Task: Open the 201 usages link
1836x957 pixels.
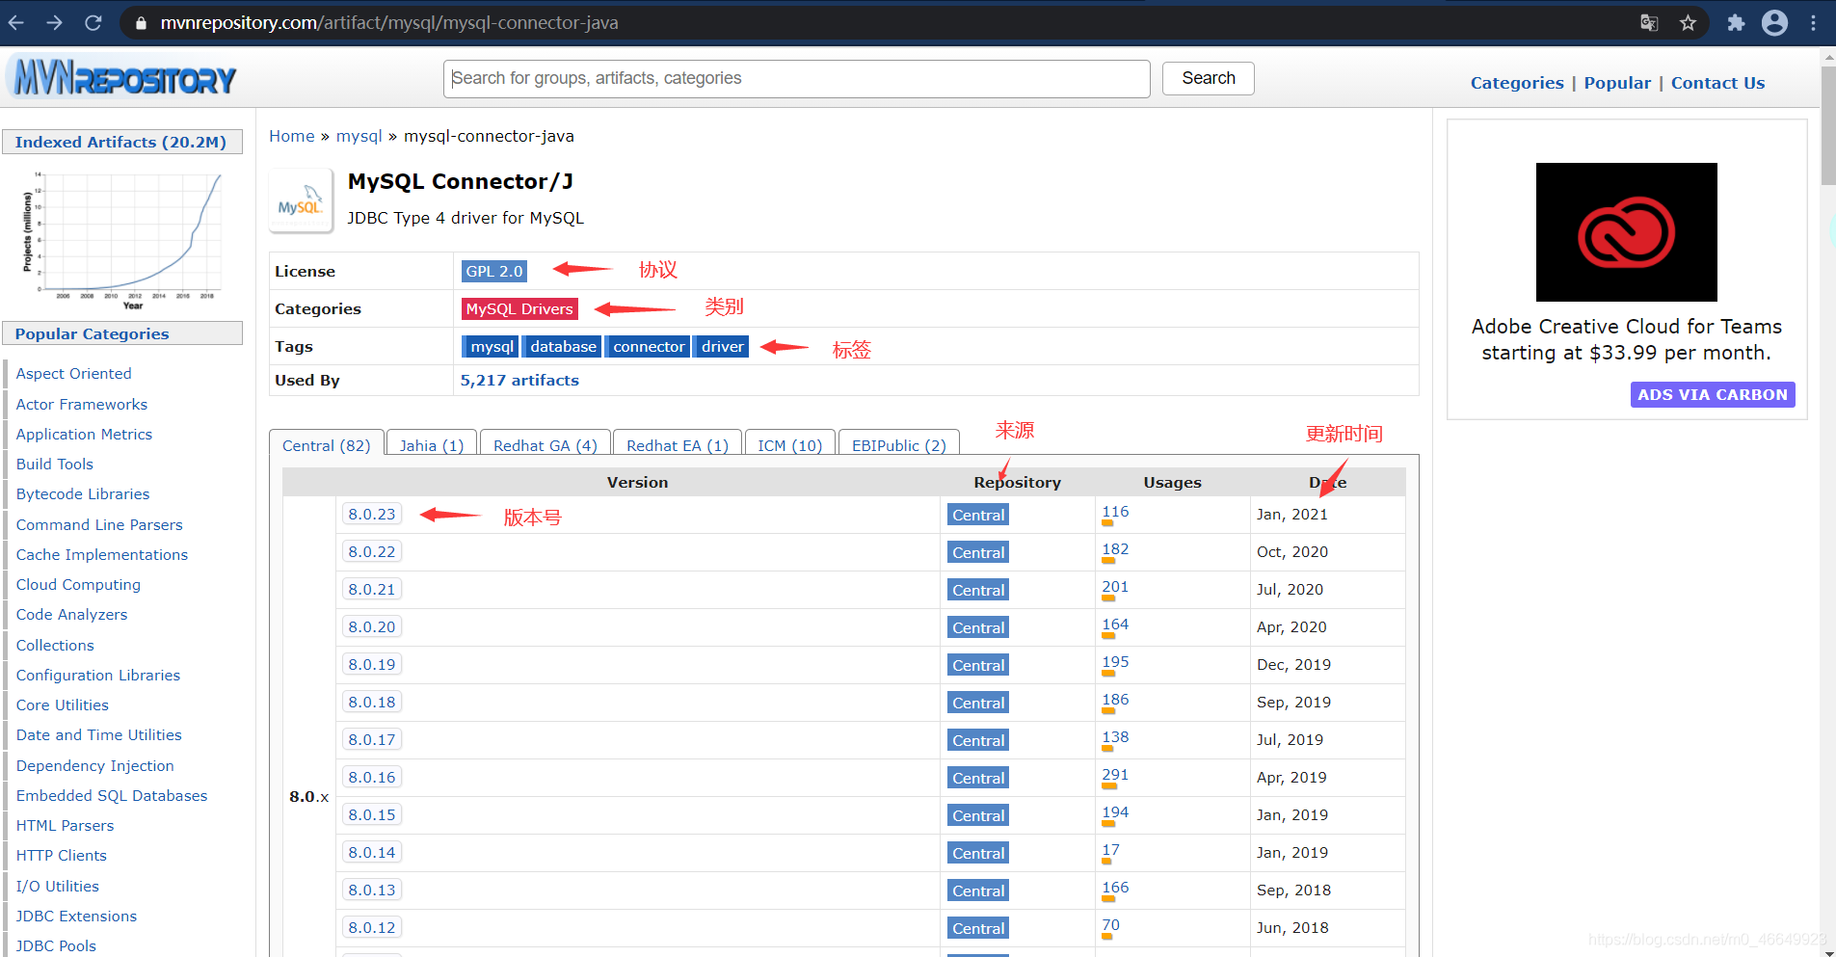Action: click(1115, 587)
